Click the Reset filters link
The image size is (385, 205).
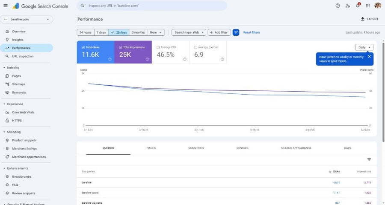252,32
